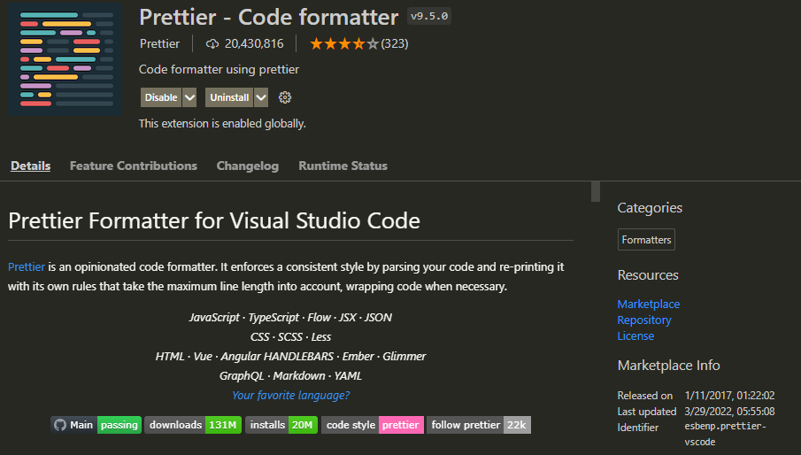801x455 pixels.
Task: Open the 'Your favorite language?' link
Action: coord(290,396)
